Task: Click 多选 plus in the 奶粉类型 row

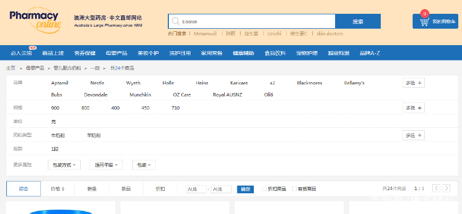Action: 413,135
